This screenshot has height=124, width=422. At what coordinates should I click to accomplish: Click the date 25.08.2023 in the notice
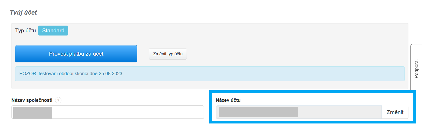point(110,74)
